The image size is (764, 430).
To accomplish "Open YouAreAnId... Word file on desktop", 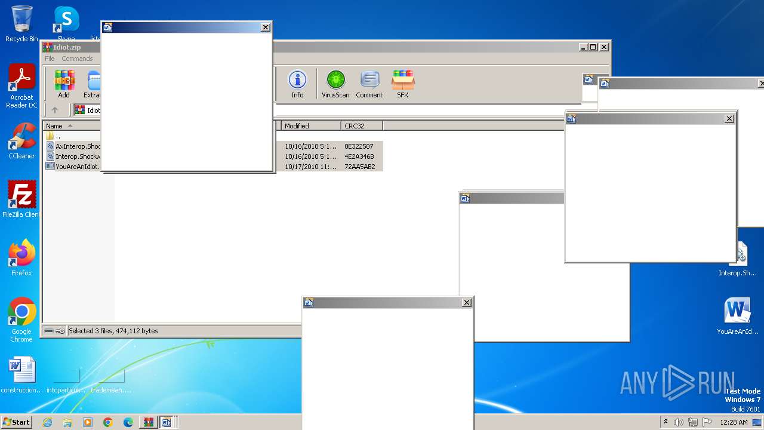I will click(x=738, y=317).
